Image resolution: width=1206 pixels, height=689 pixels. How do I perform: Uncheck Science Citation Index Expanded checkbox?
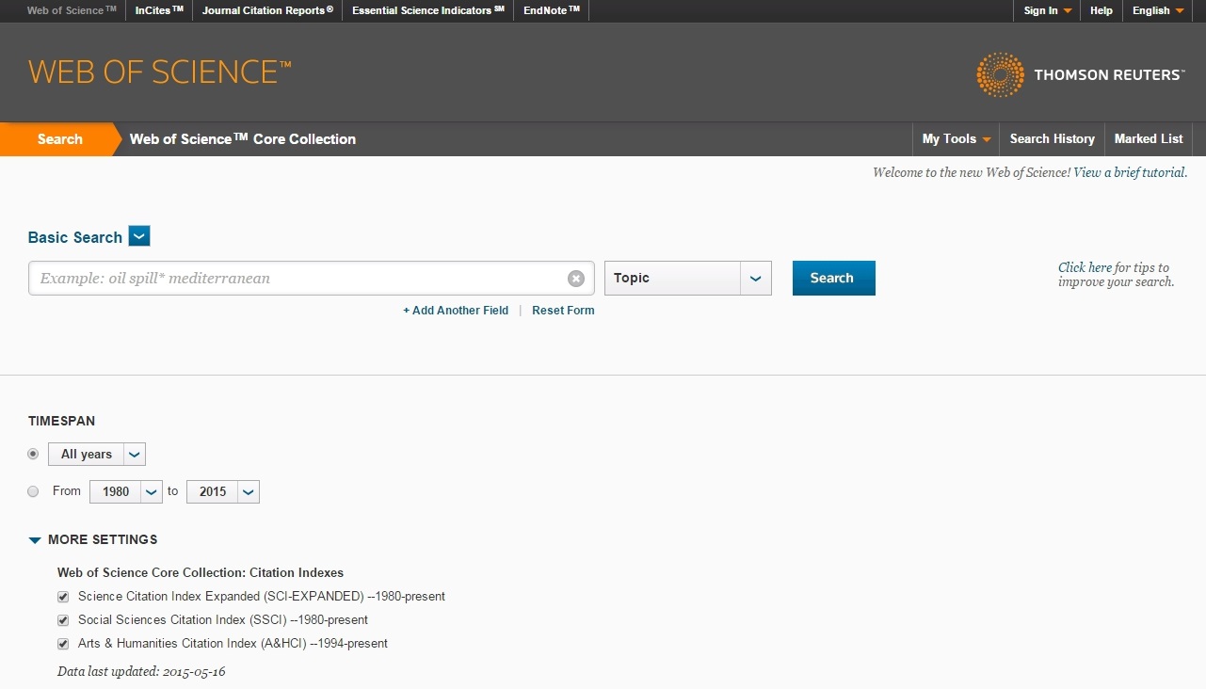63,597
